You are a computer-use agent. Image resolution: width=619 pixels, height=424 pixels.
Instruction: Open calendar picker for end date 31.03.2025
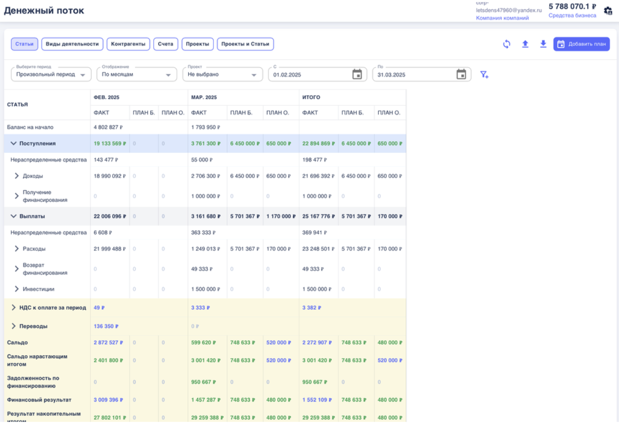pos(461,74)
